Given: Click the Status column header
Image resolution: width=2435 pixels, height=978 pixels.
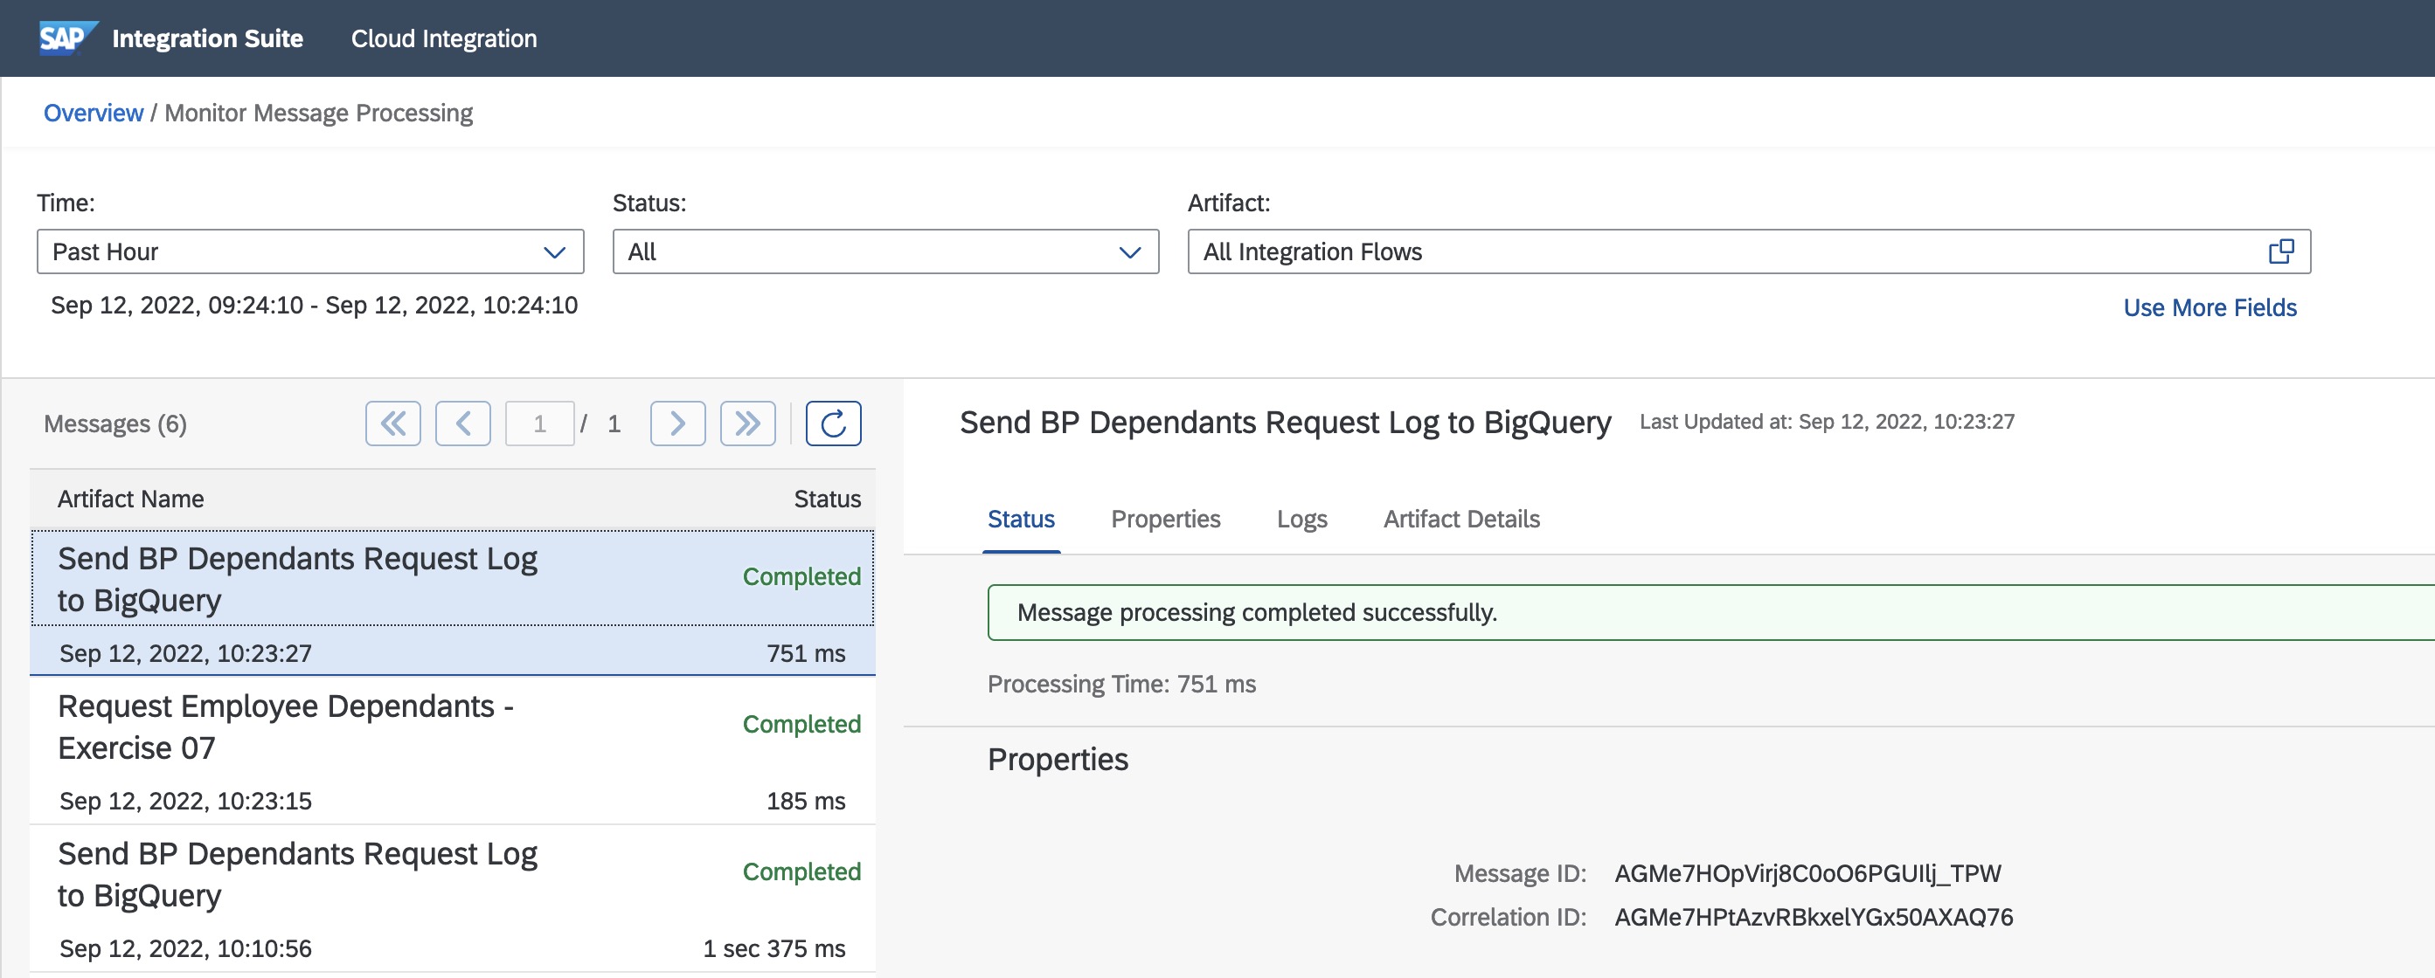Looking at the screenshot, I should [827, 499].
